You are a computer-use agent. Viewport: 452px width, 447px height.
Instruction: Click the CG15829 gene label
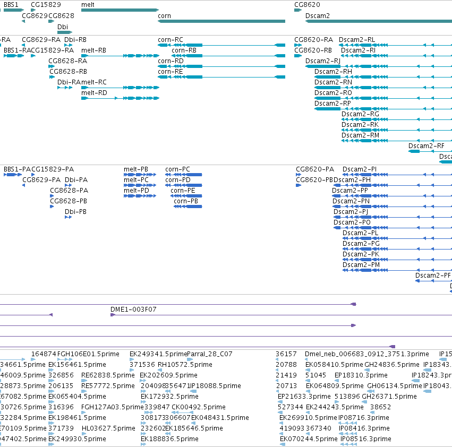[46, 5]
